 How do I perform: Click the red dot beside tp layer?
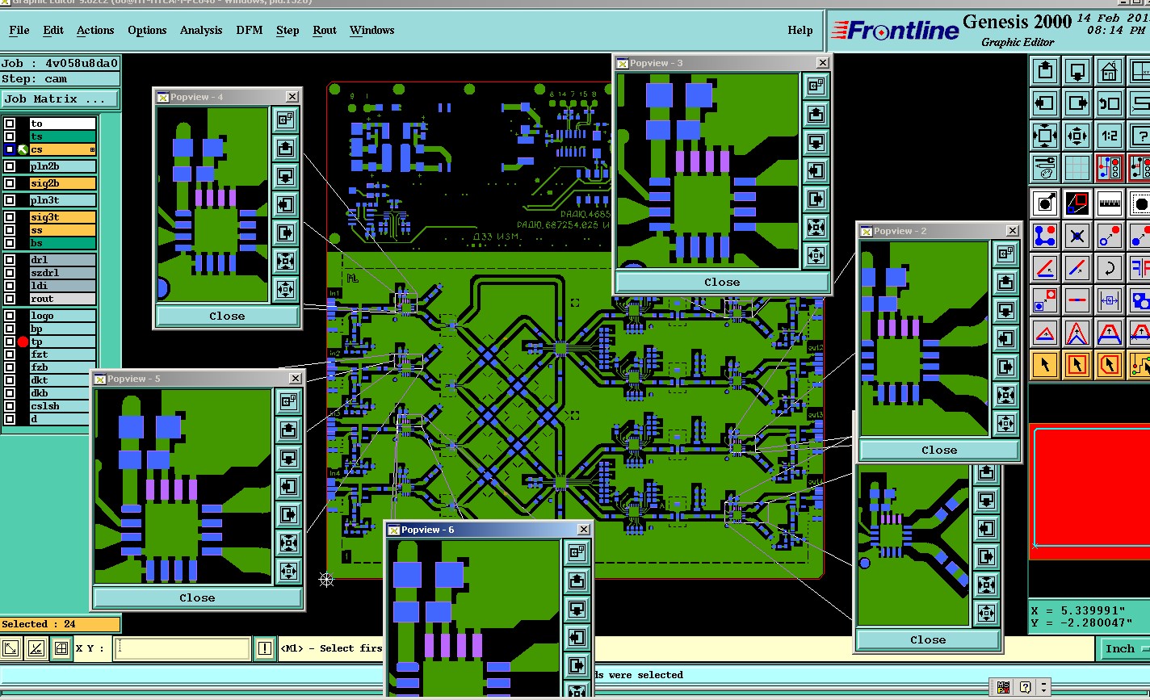[x=23, y=342]
